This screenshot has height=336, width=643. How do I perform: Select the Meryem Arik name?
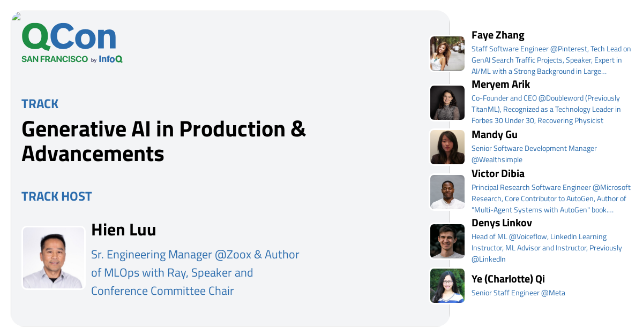coord(500,85)
